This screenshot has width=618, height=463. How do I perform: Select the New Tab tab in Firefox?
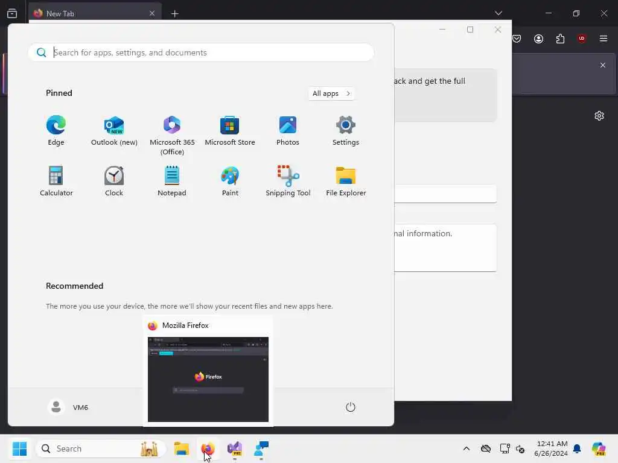(95, 13)
